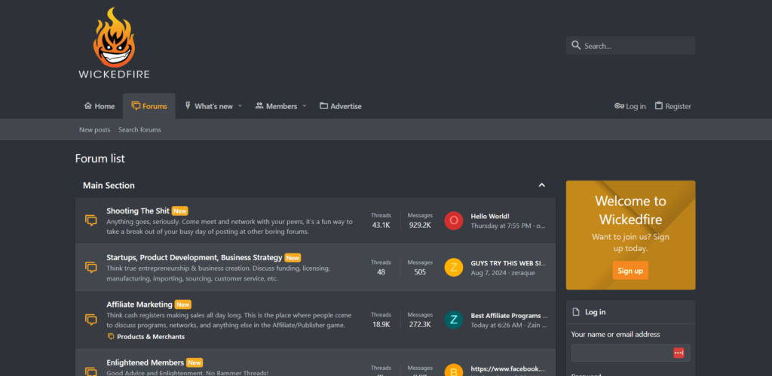Open the Home tab
The width and height of the screenshot is (772, 376).
click(x=100, y=106)
